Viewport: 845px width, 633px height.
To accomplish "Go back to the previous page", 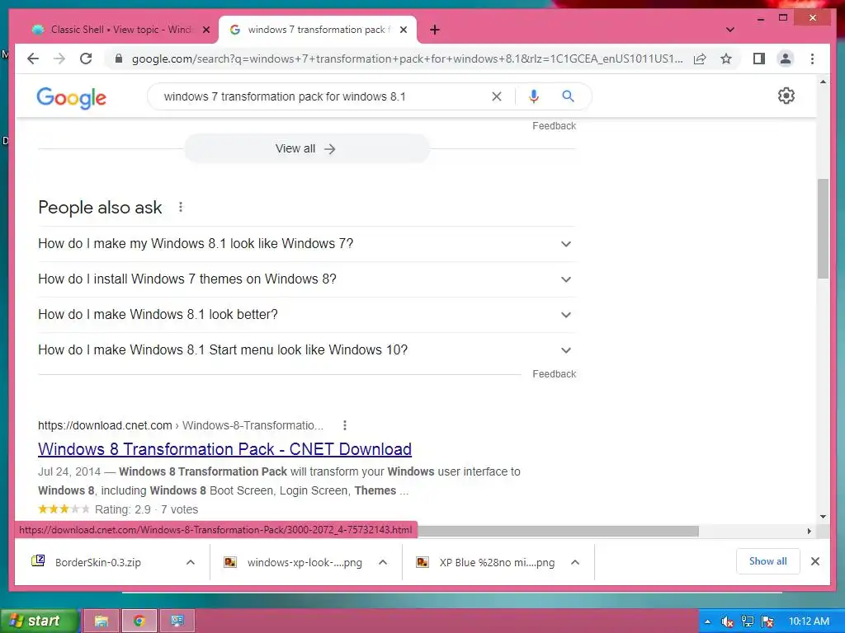I will pyautogui.click(x=33, y=59).
